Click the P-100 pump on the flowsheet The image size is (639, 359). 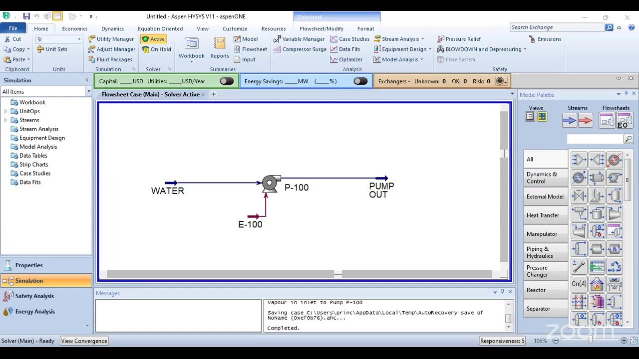tap(271, 183)
